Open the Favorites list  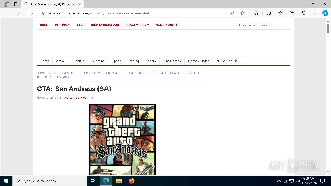pos(280,13)
